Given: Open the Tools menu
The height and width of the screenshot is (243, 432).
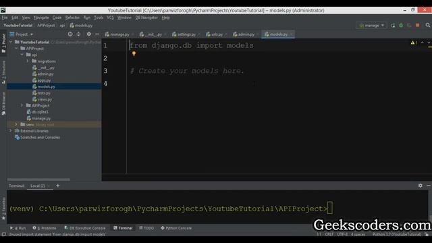Looking at the screenshot, I should coord(99,18).
